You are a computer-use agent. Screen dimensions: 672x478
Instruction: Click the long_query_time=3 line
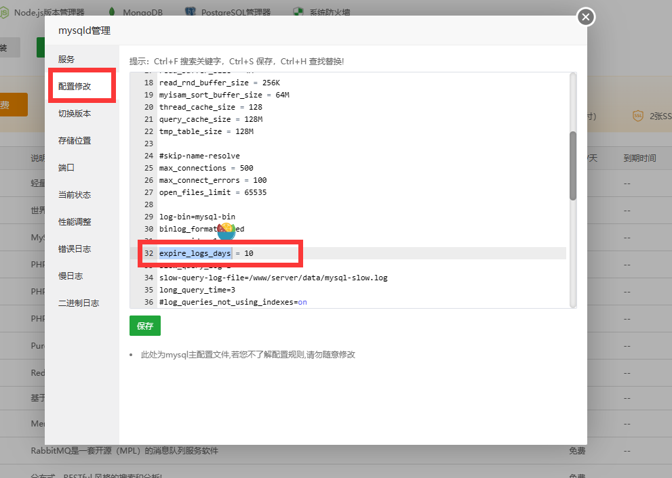197,290
